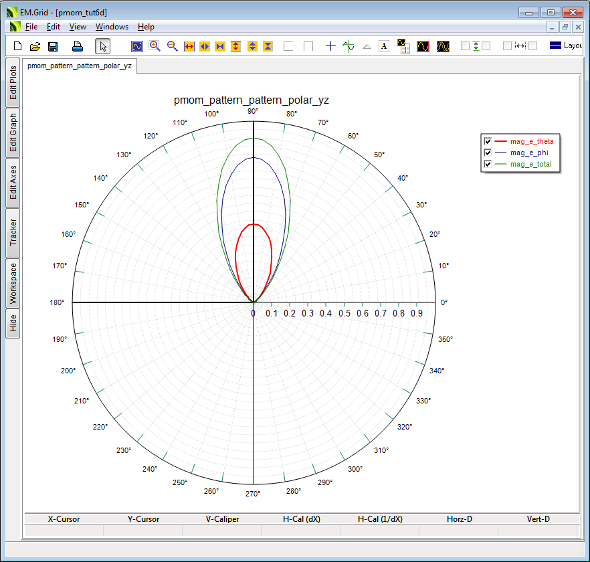
Task: Expand the Edit Plots side panel
Action: 13,83
